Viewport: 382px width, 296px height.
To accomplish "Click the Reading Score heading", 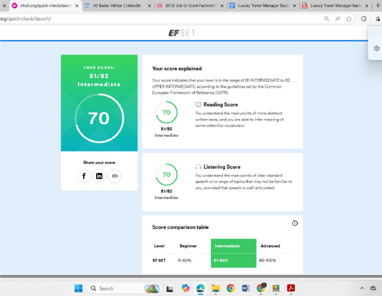I will pyautogui.click(x=220, y=105).
